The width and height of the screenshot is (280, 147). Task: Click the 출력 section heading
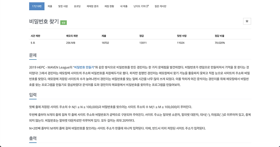(x=33, y=138)
